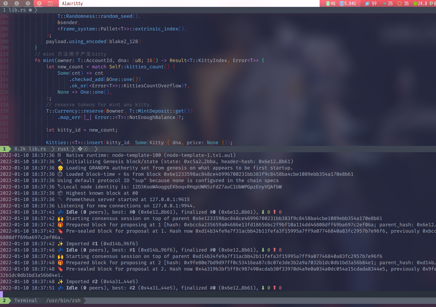Click the rust filetype statusline segment
Screen dimensions: 436x307
[x=63, y=149]
